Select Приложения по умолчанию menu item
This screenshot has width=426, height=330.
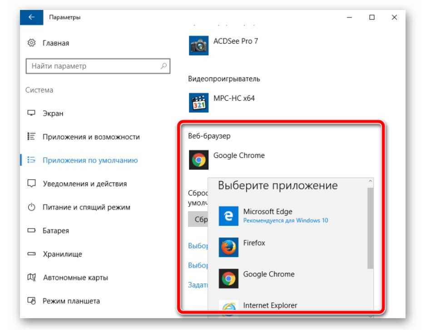[x=90, y=160]
